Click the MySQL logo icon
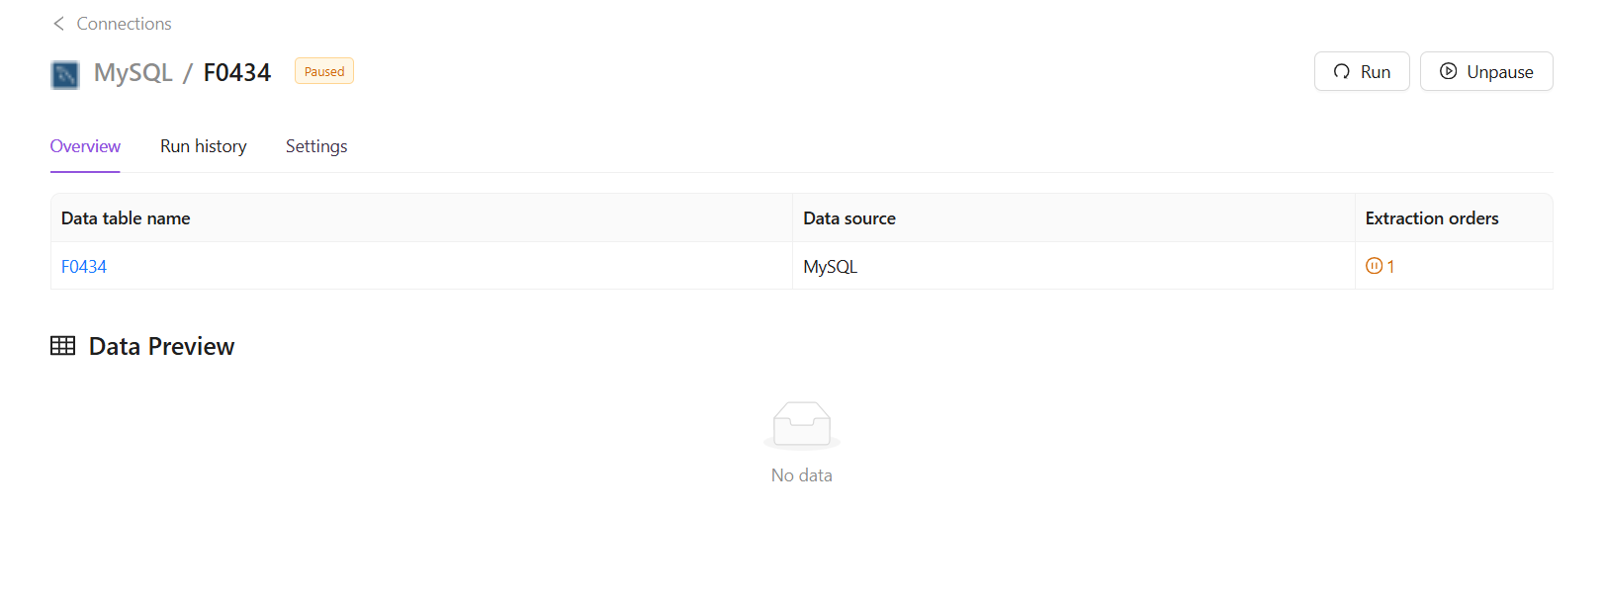 tap(65, 74)
